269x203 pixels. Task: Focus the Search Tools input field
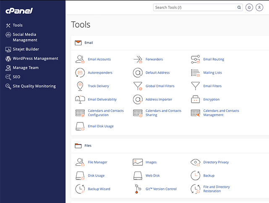tap(195, 8)
